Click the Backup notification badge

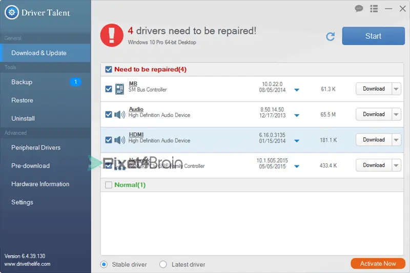pyautogui.click(x=75, y=82)
